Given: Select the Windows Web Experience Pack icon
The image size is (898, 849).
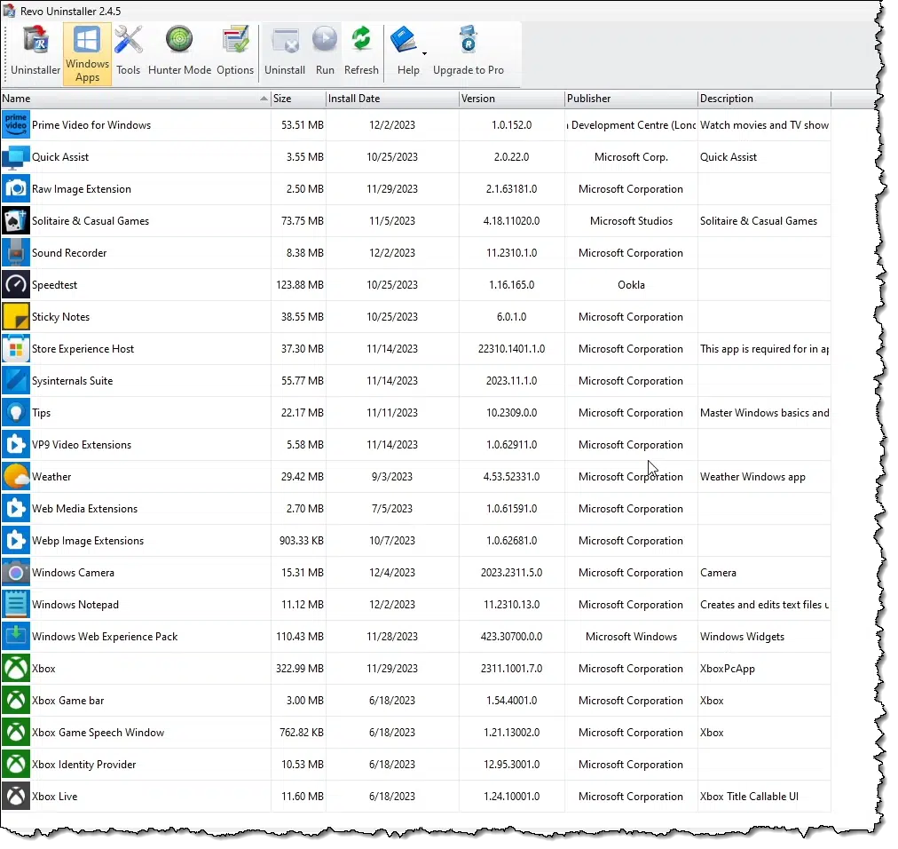Looking at the screenshot, I should pyautogui.click(x=16, y=637).
